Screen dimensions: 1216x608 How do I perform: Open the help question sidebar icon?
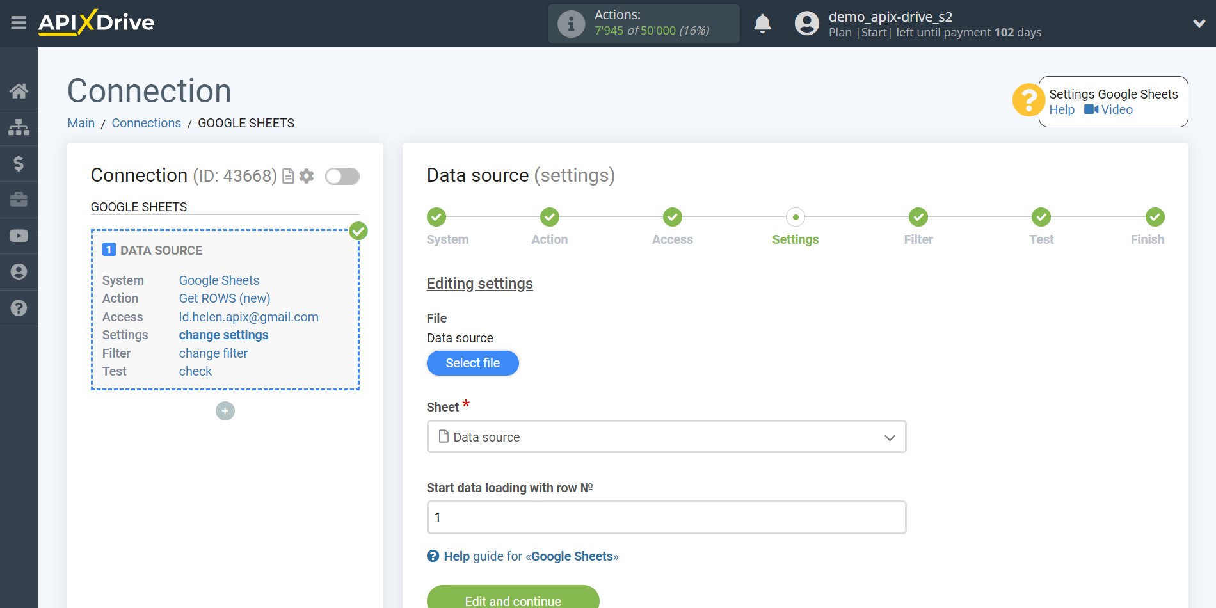click(19, 308)
